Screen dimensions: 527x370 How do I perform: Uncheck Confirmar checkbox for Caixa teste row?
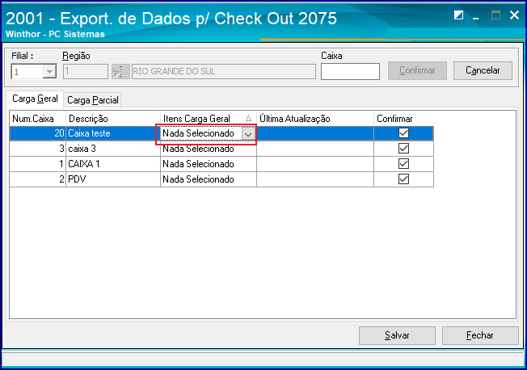tap(403, 133)
